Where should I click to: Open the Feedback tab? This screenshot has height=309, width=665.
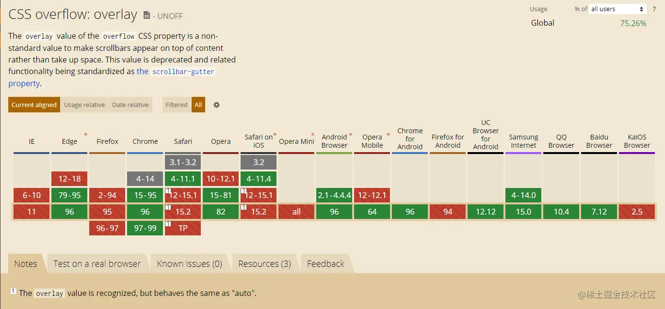(326, 263)
